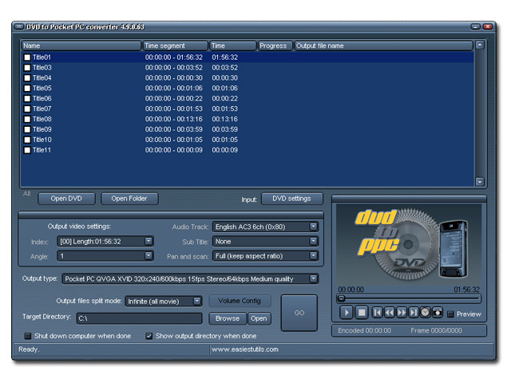The image size is (511, 383).
Task: Open the Index length dropdown
Action: click(x=149, y=241)
